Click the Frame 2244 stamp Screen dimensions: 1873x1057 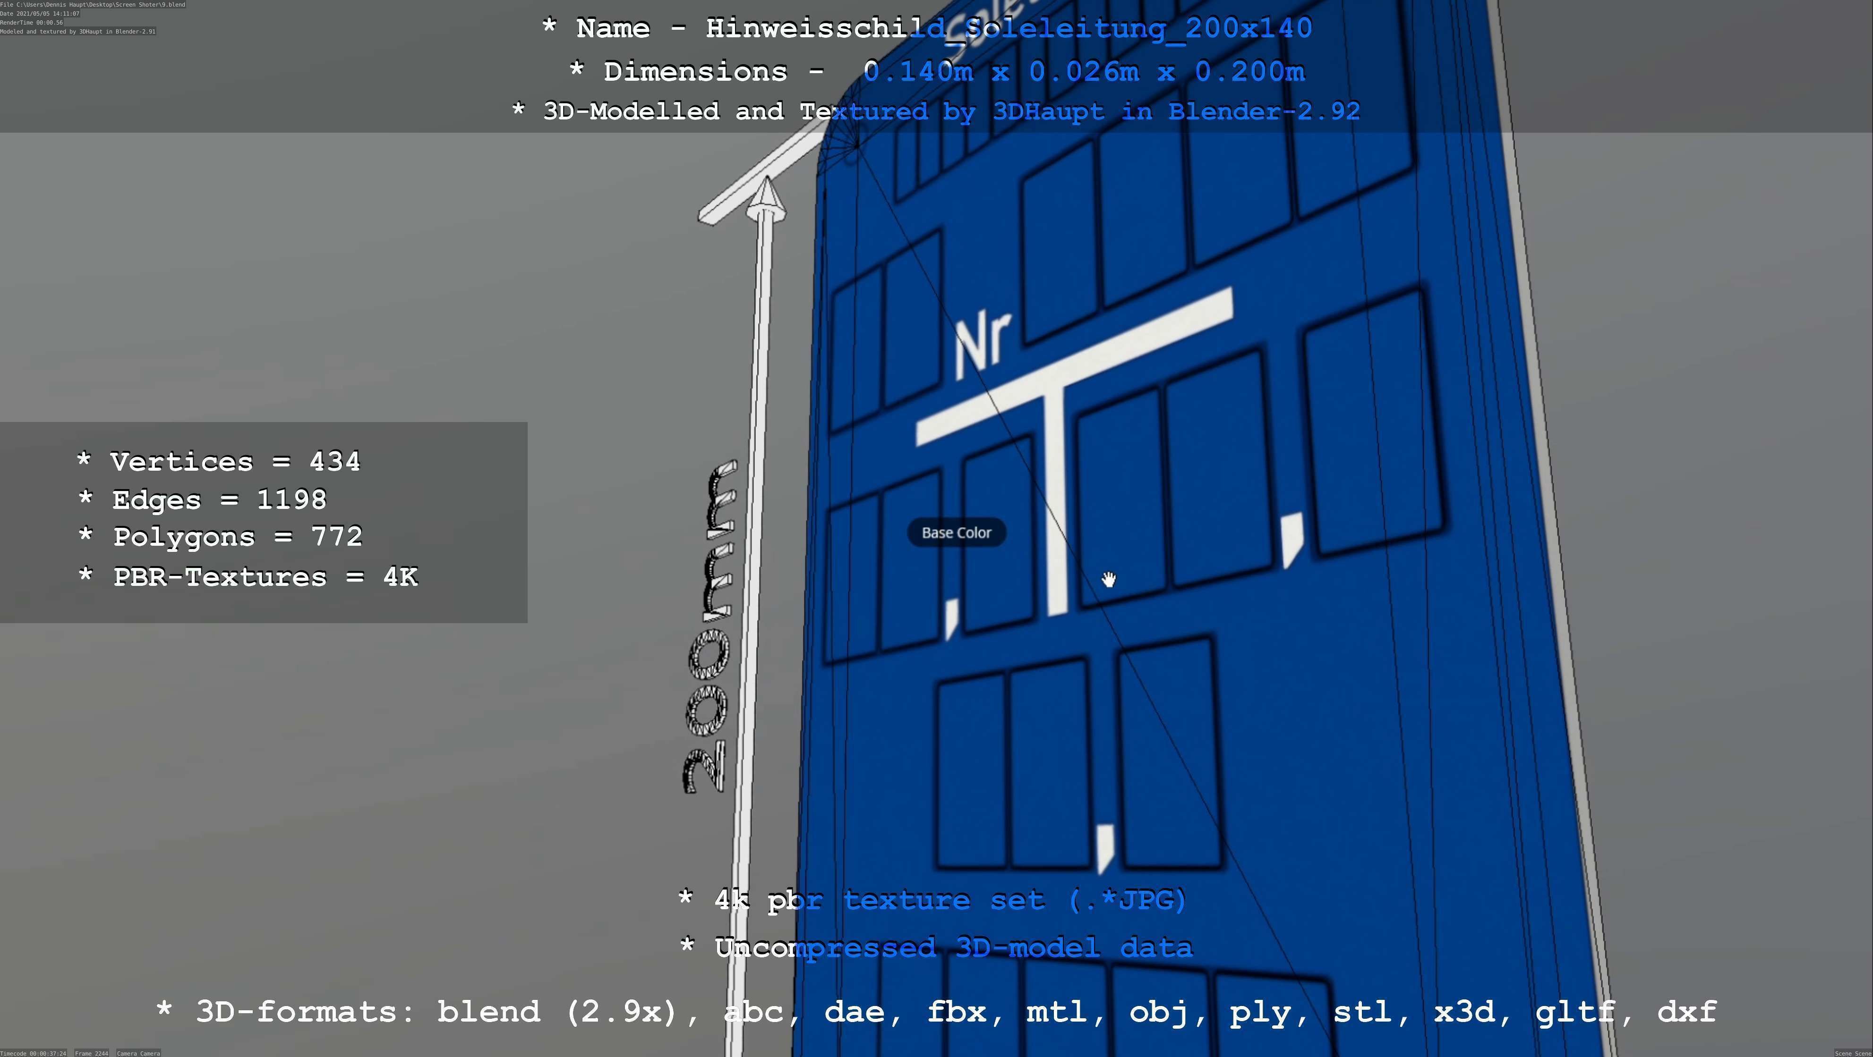coord(91,1053)
